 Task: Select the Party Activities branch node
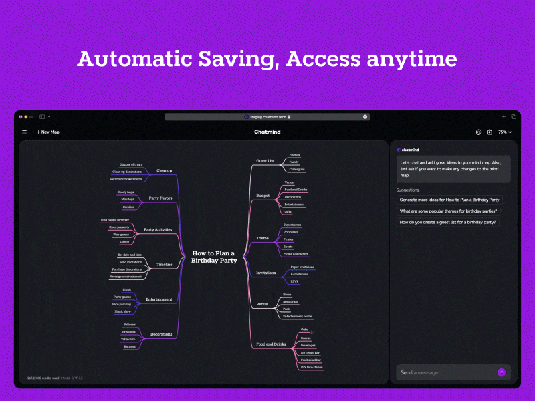point(158,229)
